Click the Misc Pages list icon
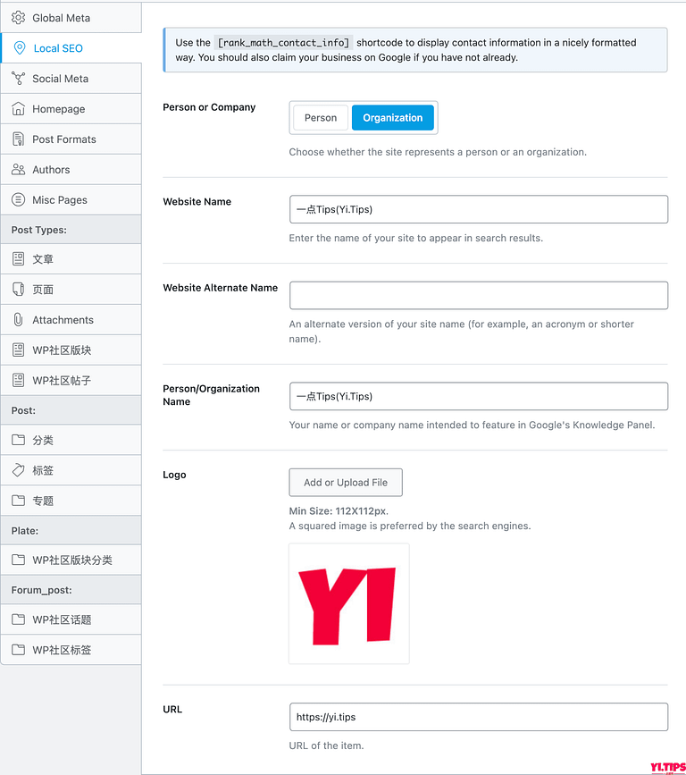Screen dimensions: 686x775 point(18,199)
